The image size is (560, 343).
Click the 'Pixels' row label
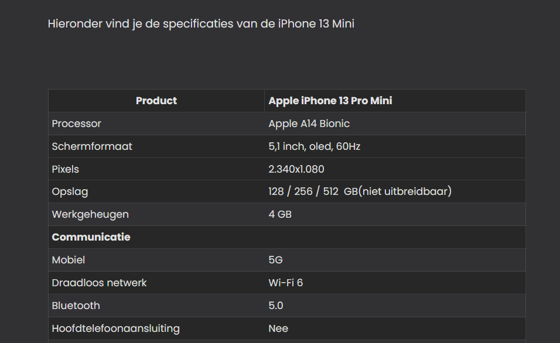tap(66, 169)
